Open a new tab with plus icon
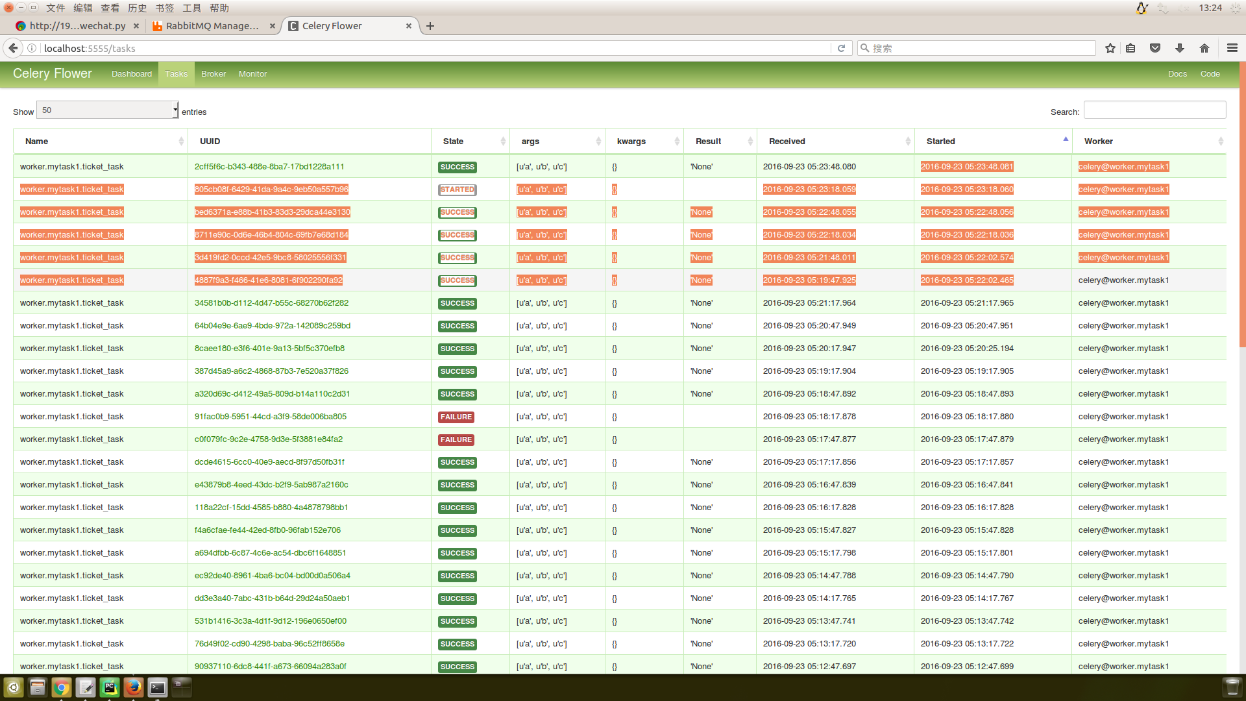 pos(430,26)
